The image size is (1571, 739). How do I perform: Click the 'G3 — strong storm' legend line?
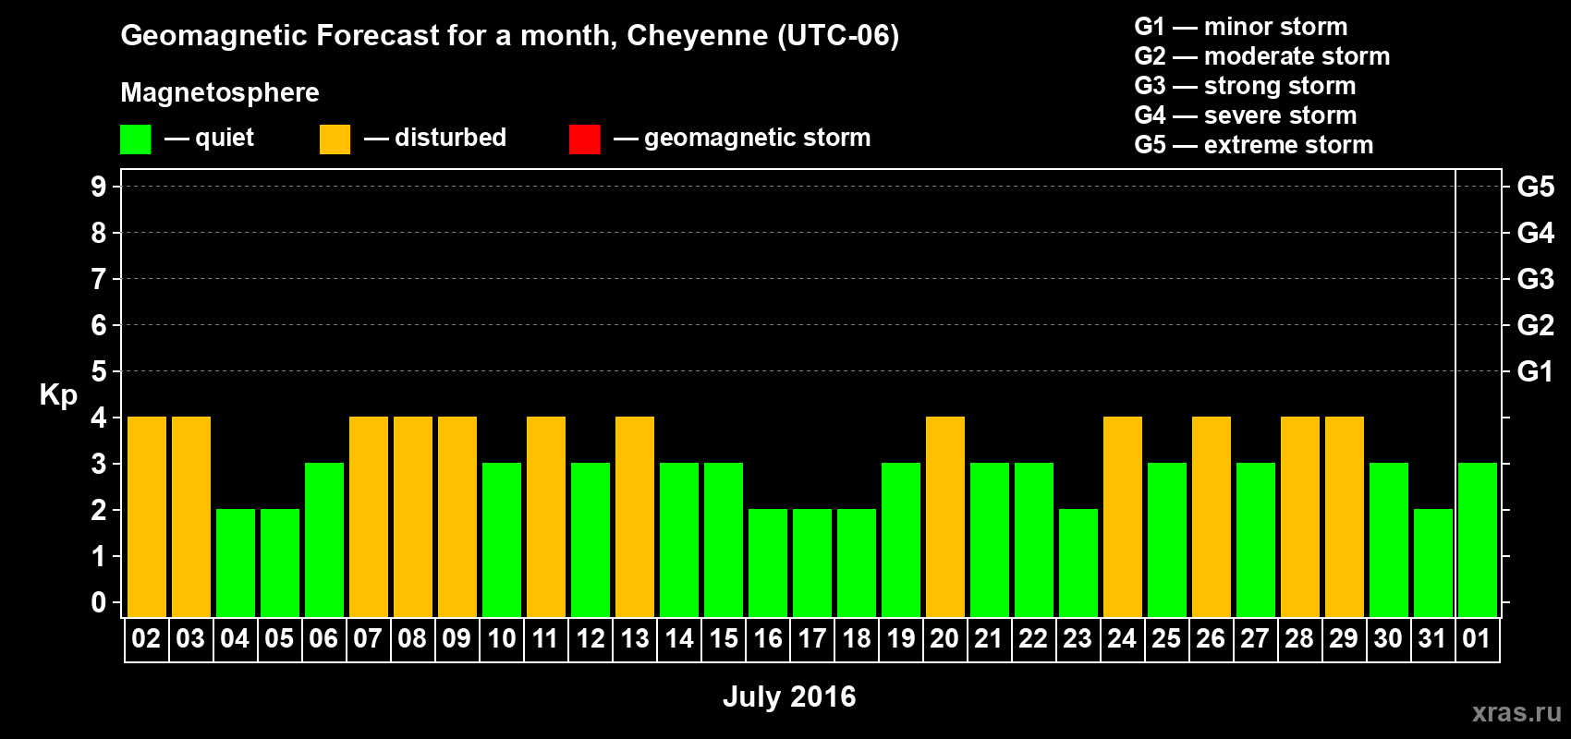click(1245, 86)
